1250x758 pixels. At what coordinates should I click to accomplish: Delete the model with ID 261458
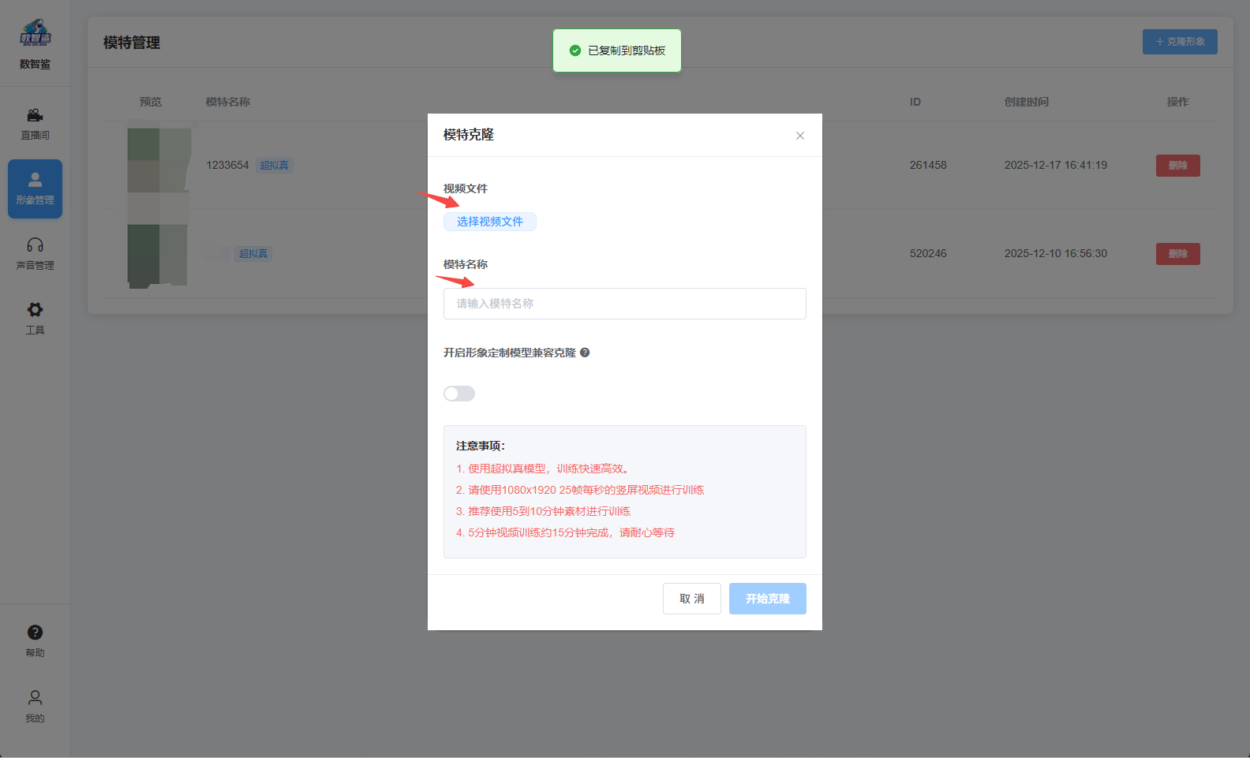[1178, 166]
